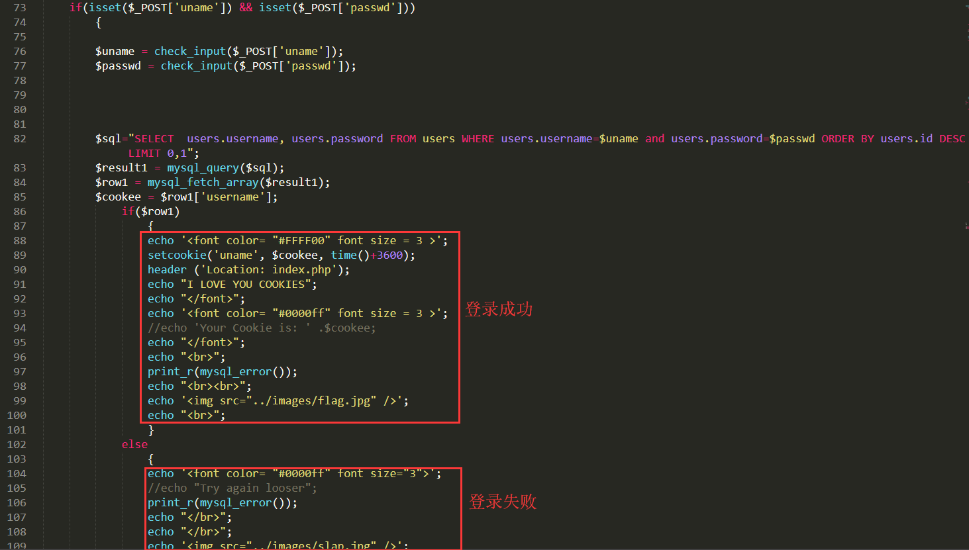Viewport: 969px width, 550px height.
Task: Click line number 82 in the gutter
Action: pos(20,139)
